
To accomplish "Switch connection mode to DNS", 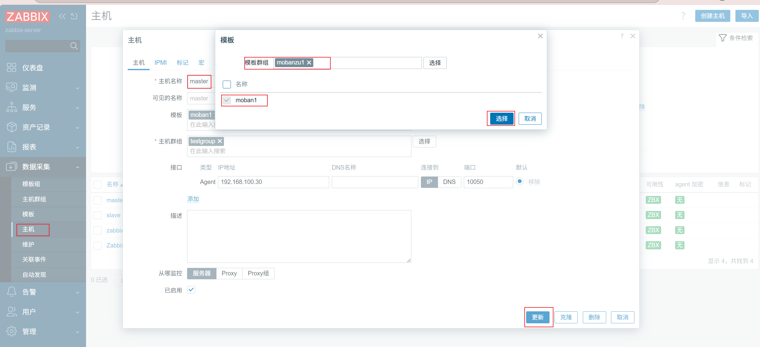I will [x=449, y=182].
